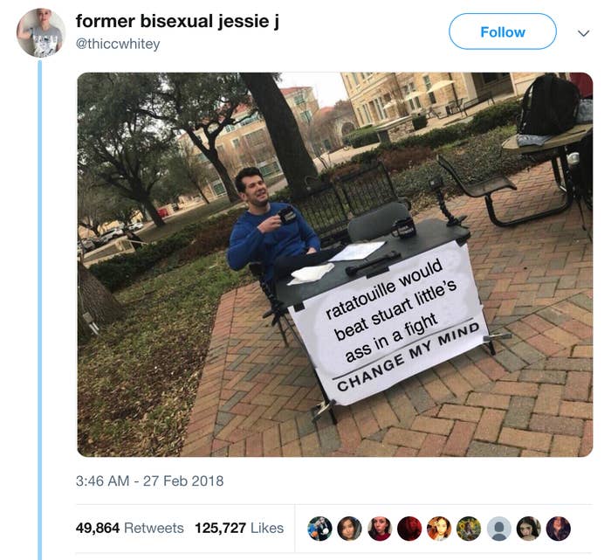Click the fifth liker avatar with orange hair
Screen dimensions: 611x560
coord(439,529)
